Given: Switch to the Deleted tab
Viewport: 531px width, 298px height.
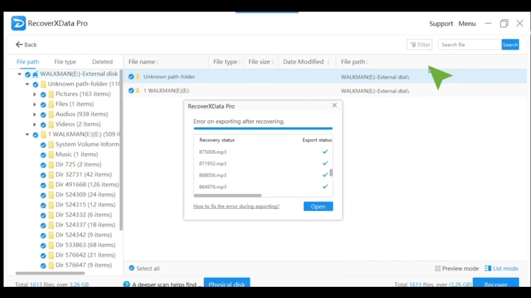Looking at the screenshot, I should point(102,62).
